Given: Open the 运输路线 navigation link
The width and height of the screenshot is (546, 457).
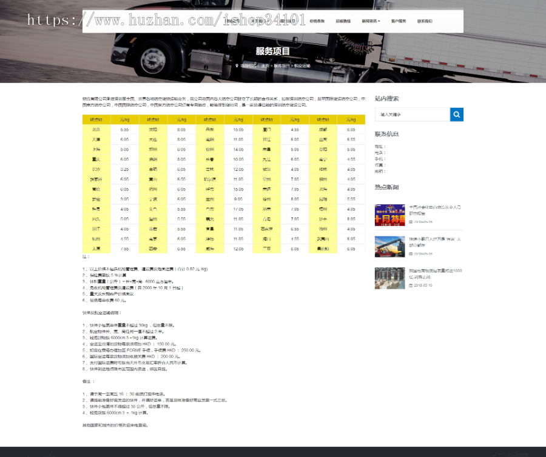Looking at the screenshot, I should [x=343, y=21].
